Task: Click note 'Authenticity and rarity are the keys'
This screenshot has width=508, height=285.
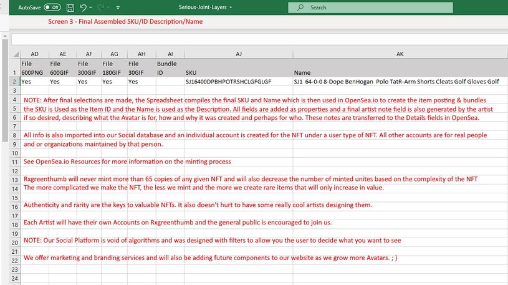Action: tap(198, 205)
